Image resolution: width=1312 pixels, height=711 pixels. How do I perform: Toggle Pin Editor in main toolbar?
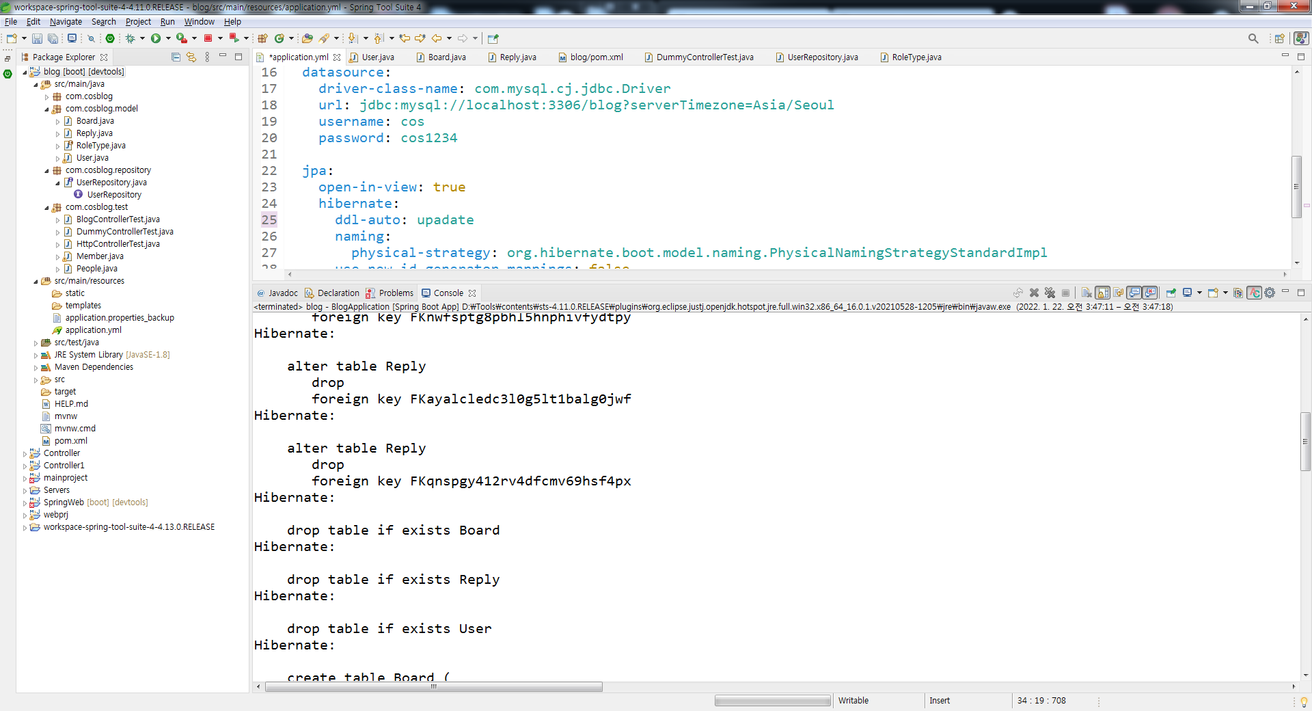pyautogui.click(x=493, y=38)
